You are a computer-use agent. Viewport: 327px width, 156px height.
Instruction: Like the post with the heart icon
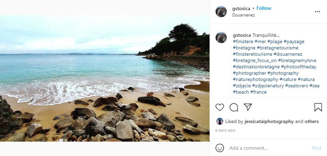220,107
